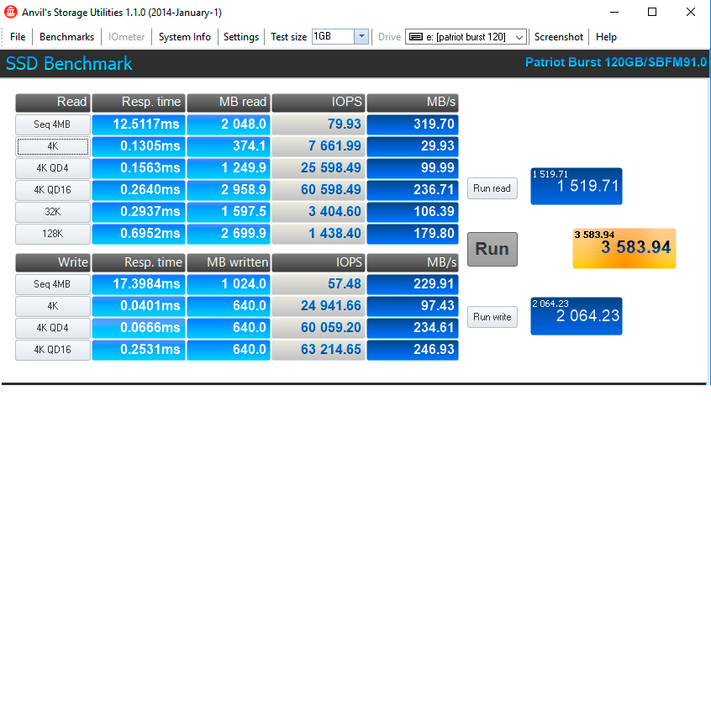The width and height of the screenshot is (711, 708).
Task: Open the Settings menu
Action: tap(240, 37)
